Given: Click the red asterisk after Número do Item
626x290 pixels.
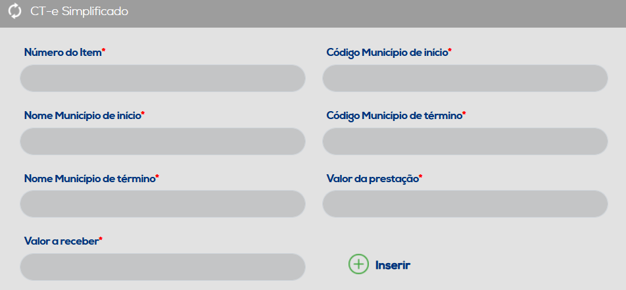Looking at the screenshot, I should point(103,51).
